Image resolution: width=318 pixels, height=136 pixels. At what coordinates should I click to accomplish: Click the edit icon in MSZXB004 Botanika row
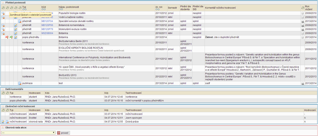pos(15,33)
